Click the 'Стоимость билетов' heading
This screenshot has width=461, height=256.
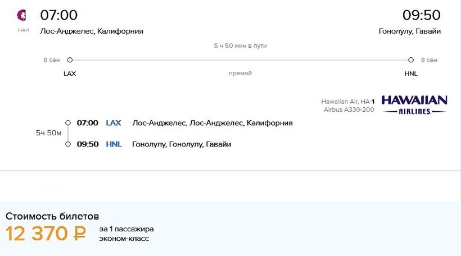pyautogui.click(x=52, y=216)
